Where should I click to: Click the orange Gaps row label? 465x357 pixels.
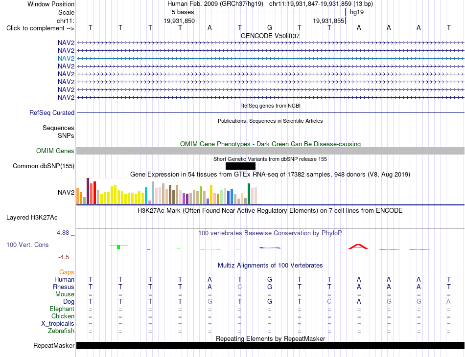(67, 272)
